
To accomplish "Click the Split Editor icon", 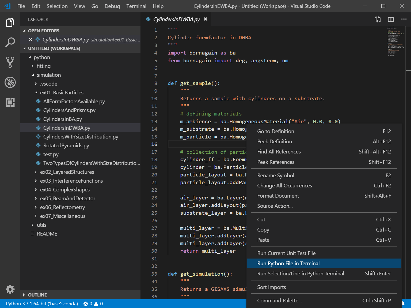I will (391, 19).
